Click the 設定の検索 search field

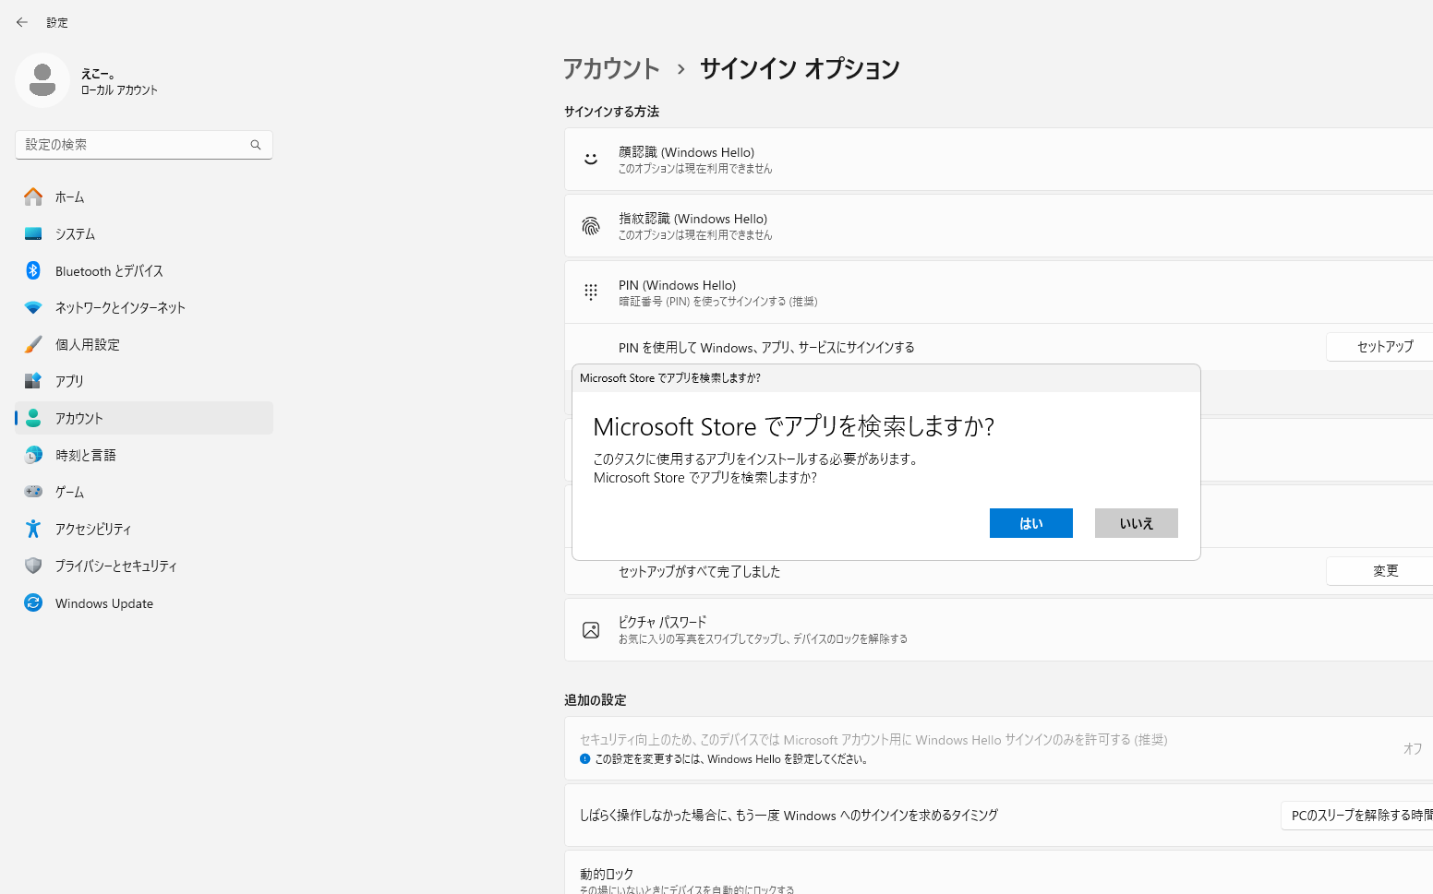[x=144, y=145]
